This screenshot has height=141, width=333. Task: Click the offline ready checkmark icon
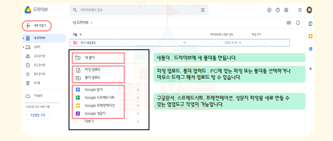point(269,10)
